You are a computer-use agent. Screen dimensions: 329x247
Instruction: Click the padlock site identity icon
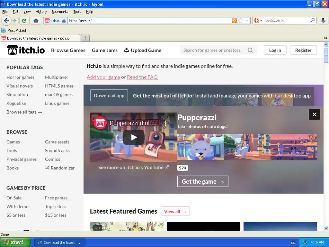64,21
